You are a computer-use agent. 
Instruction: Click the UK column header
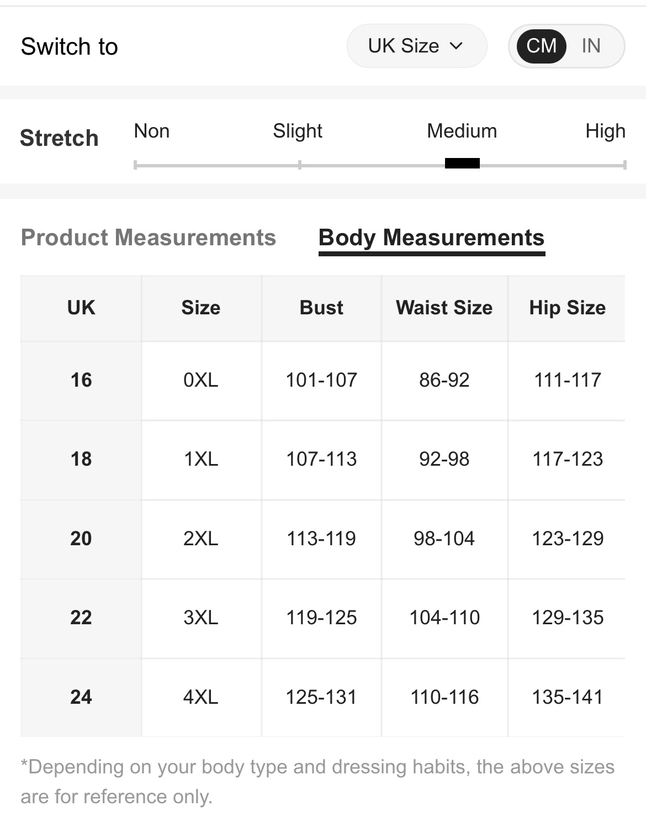(81, 308)
